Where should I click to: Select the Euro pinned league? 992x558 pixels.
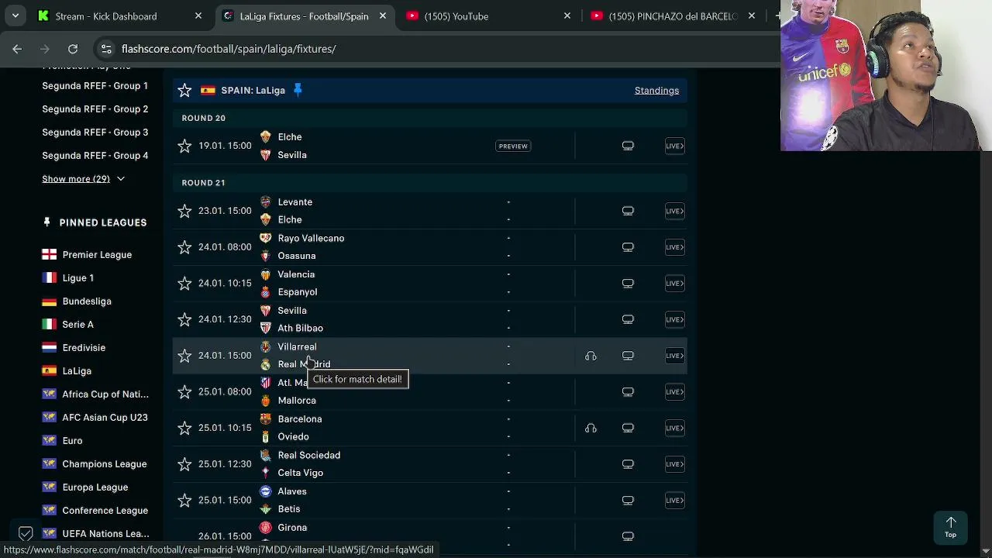point(72,441)
